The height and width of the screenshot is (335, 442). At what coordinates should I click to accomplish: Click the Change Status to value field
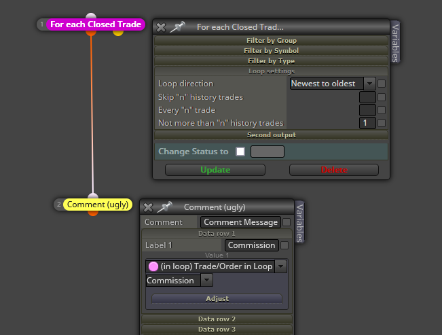(268, 152)
